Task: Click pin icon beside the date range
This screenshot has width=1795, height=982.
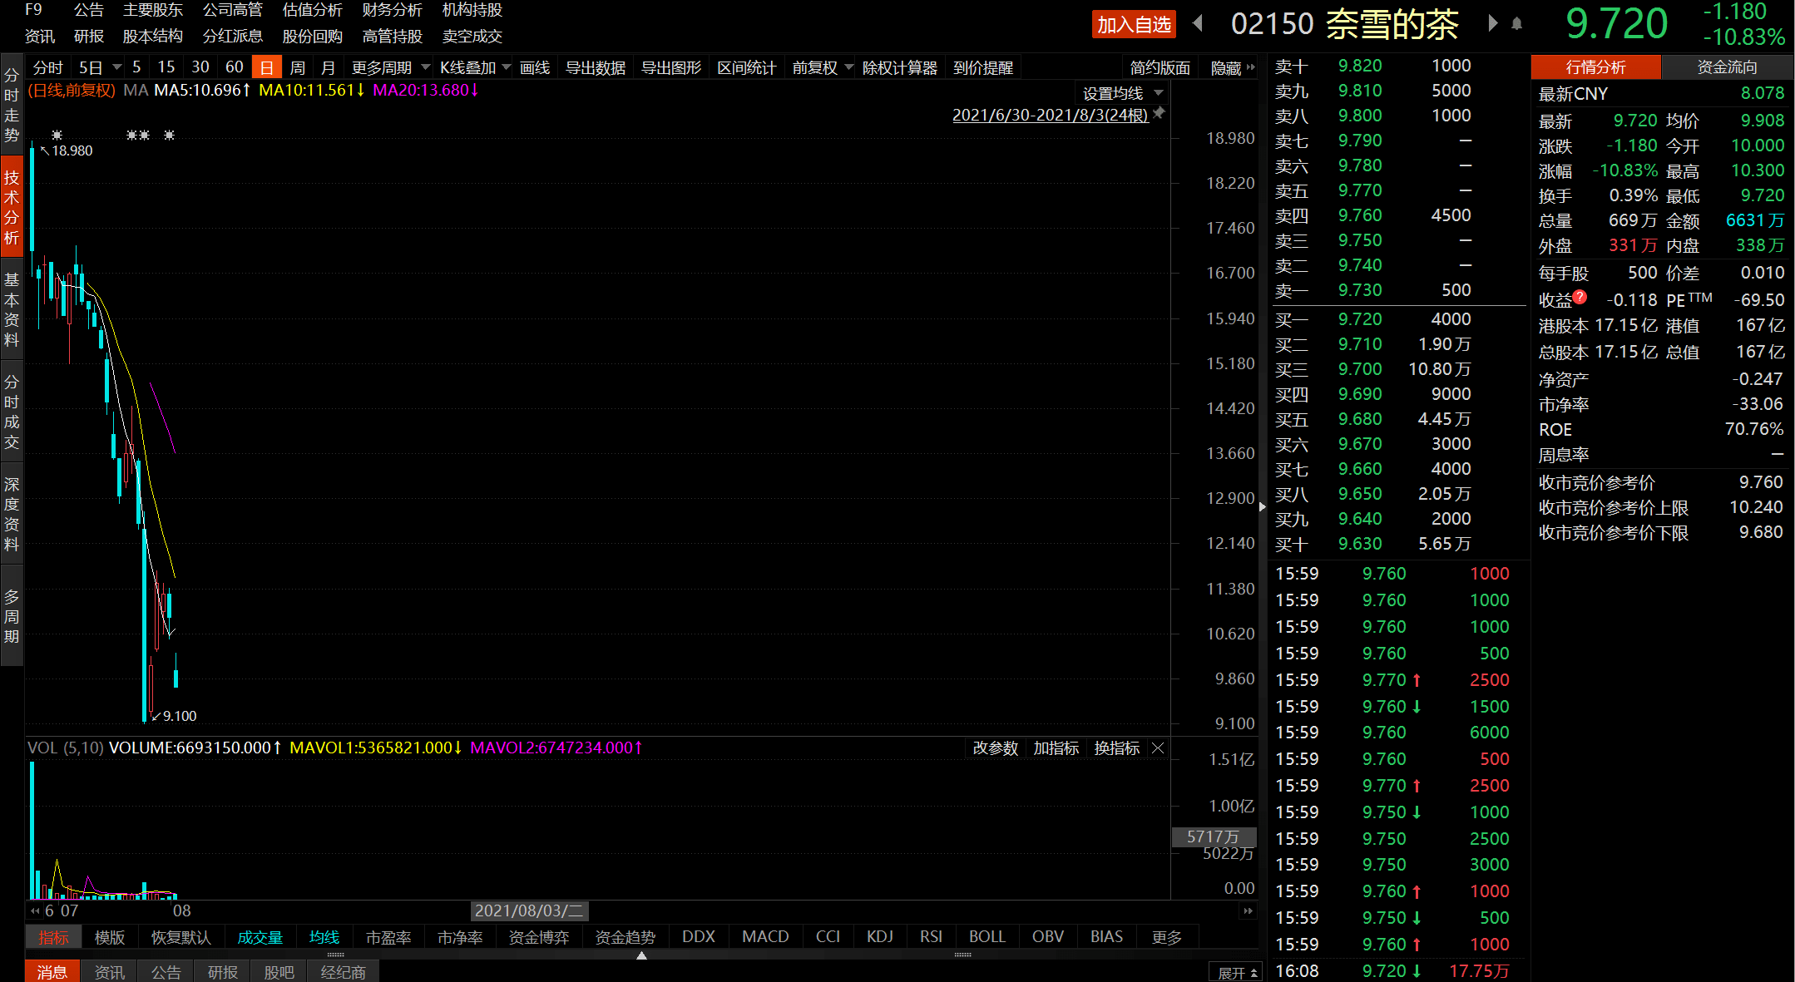Action: click(1160, 113)
